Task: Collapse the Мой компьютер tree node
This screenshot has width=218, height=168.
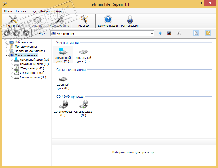Action: tap(7, 55)
